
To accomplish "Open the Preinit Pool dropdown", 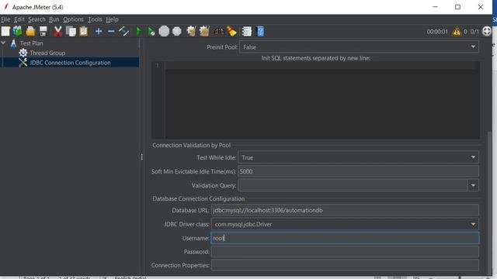I will tap(359, 47).
